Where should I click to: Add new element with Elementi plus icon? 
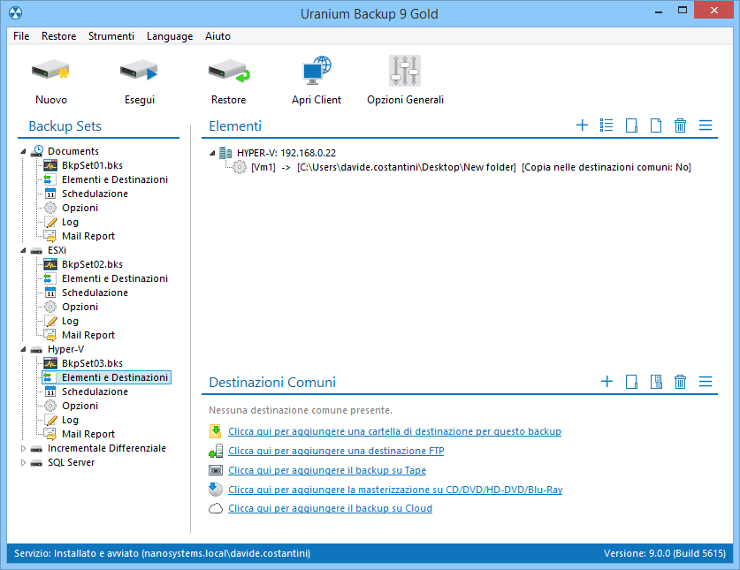(582, 125)
